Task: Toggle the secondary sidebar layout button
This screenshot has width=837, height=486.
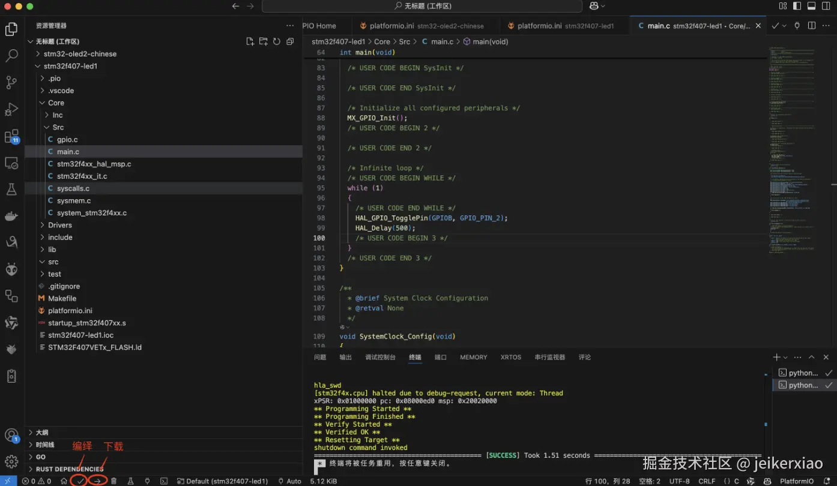Action: pos(826,6)
